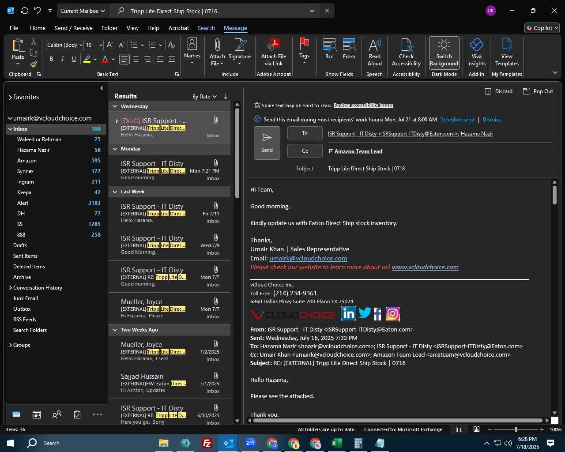Image resolution: width=565 pixels, height=452 pixels.
Task: Switch to the Folder tab
Action: (x=109, y=28)
